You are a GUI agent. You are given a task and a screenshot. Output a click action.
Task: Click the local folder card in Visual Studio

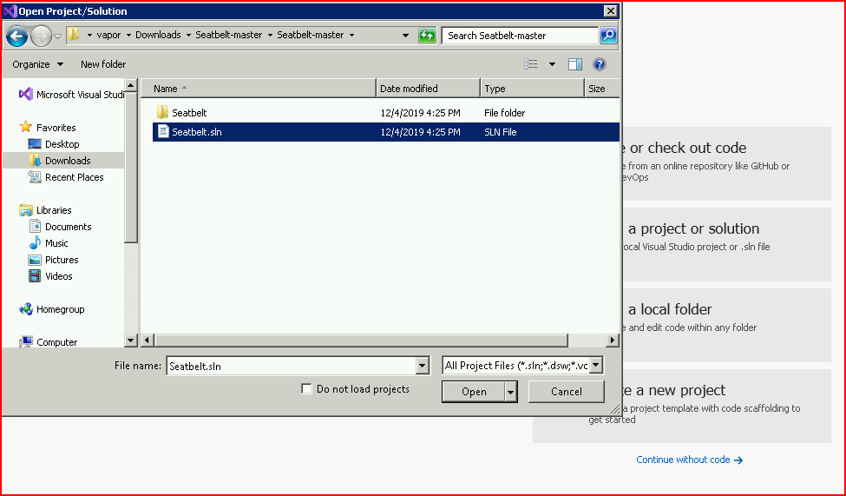727,325
